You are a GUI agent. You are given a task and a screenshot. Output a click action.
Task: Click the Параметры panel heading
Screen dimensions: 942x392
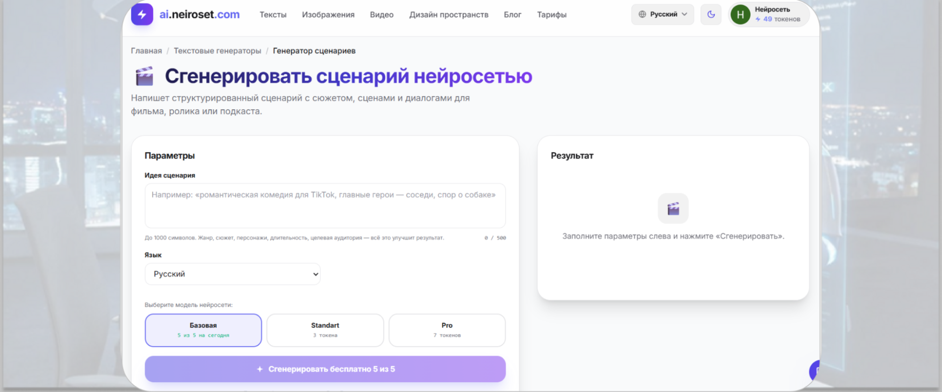[x=170, y=156]
